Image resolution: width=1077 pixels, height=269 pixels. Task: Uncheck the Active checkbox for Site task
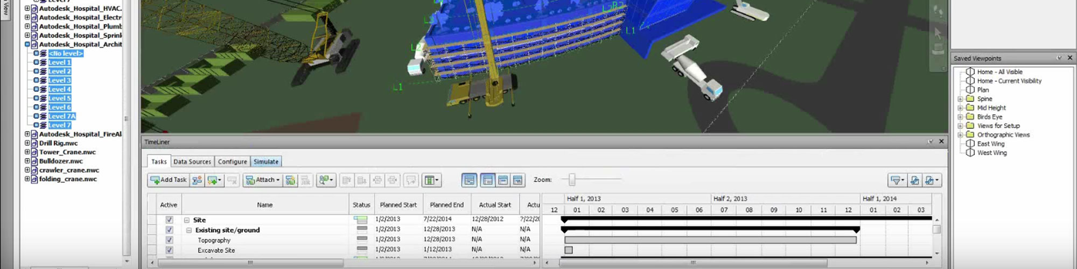169,220
